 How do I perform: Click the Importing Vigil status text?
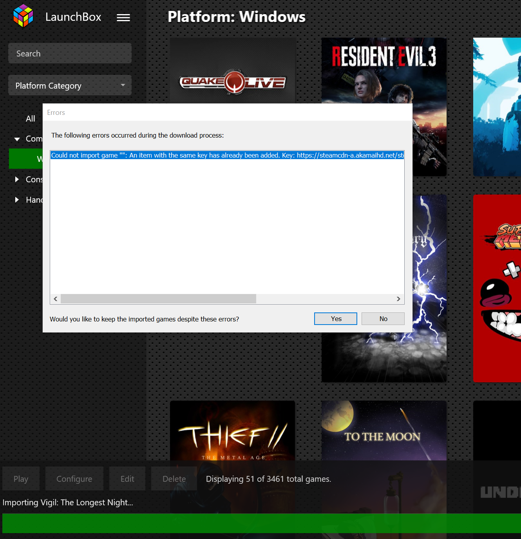[68, 503]
